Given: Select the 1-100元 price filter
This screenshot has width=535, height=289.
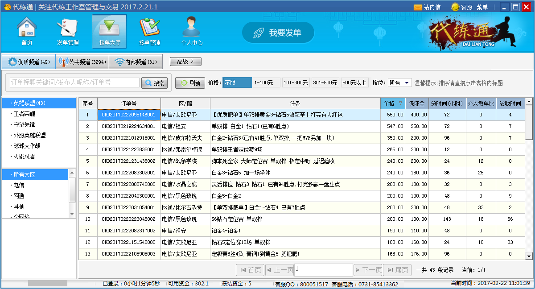Looking at the screenshot, I should (266, 83).
